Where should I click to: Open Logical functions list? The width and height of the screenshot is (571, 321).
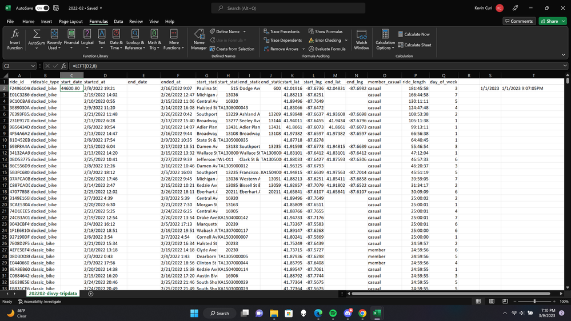pos(87,39)
